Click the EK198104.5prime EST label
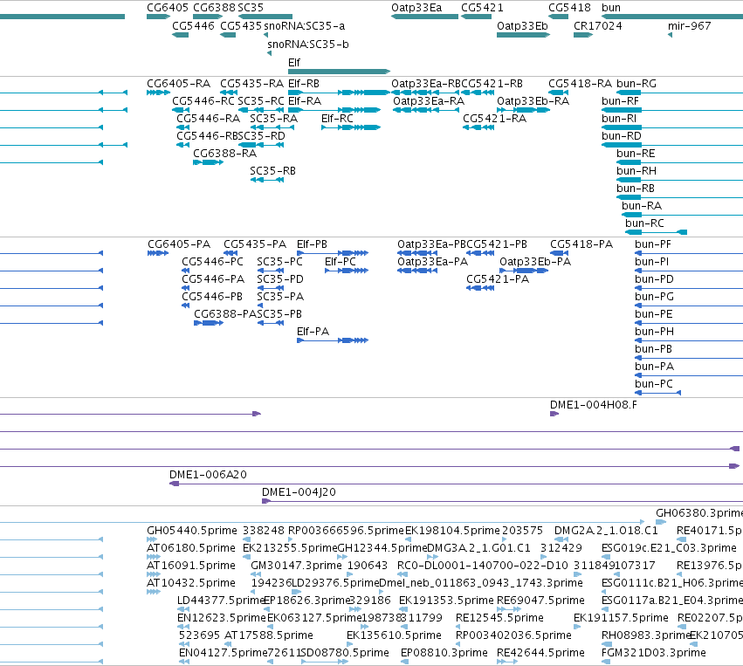743x666 pixels. 452,530
